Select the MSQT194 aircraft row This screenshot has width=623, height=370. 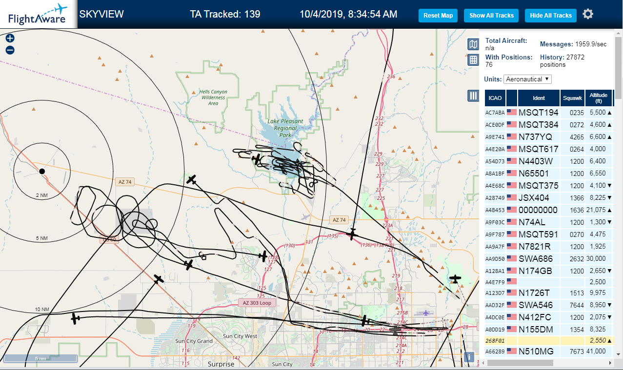(548, 113)
